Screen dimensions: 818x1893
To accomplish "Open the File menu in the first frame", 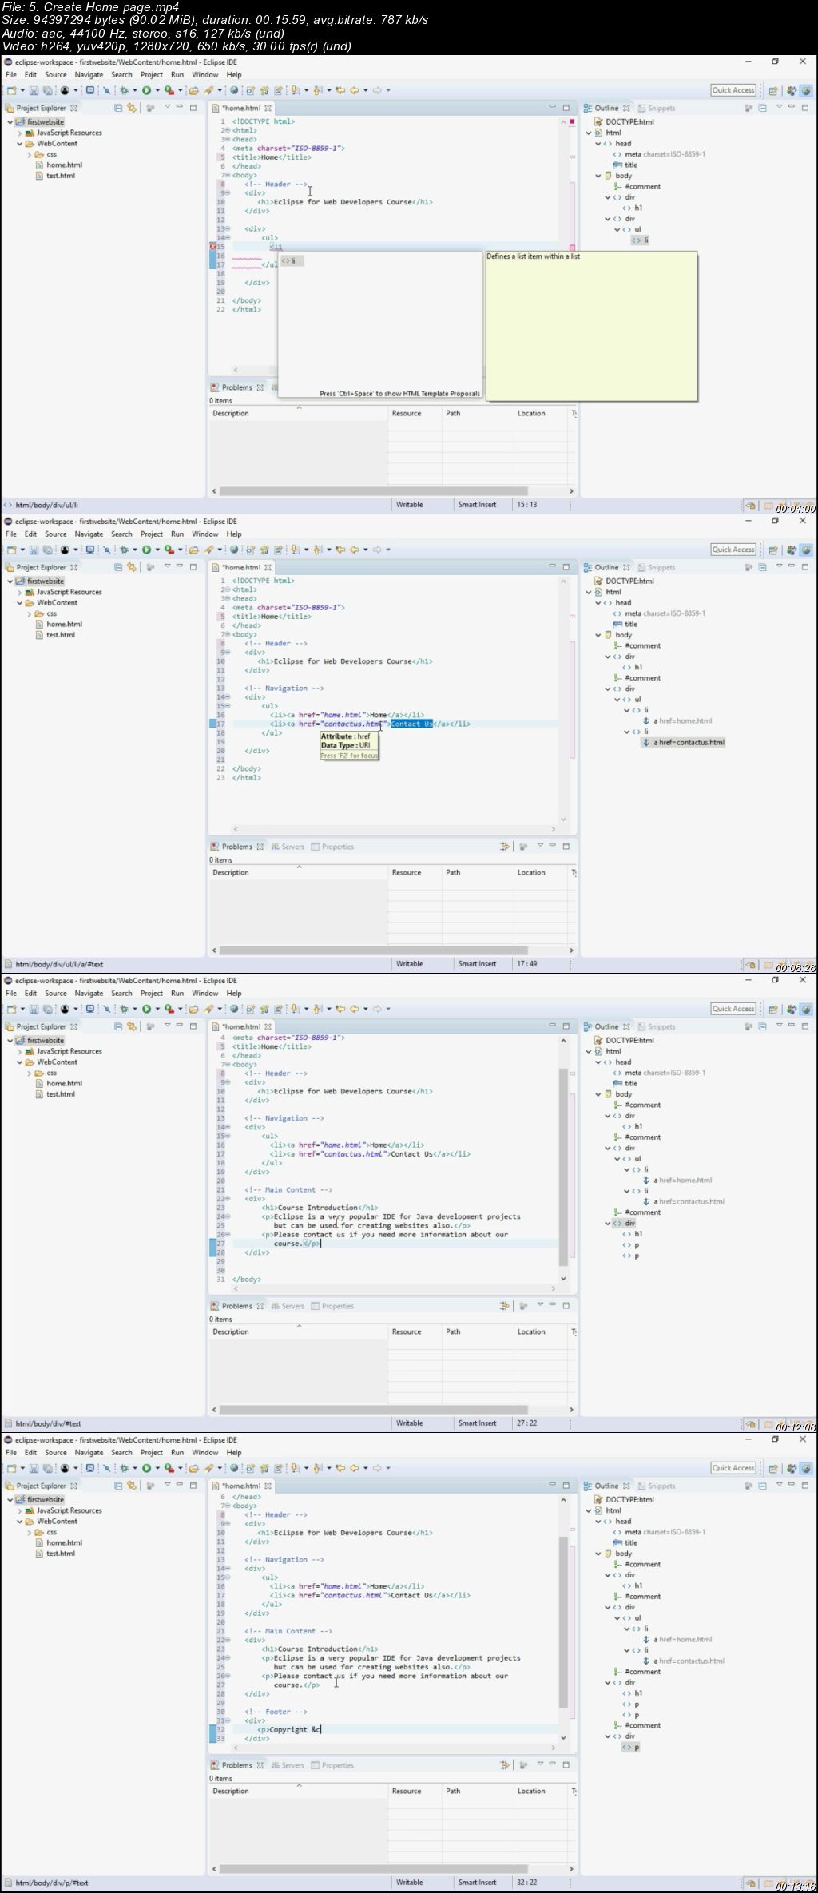I will pos(11,75).
